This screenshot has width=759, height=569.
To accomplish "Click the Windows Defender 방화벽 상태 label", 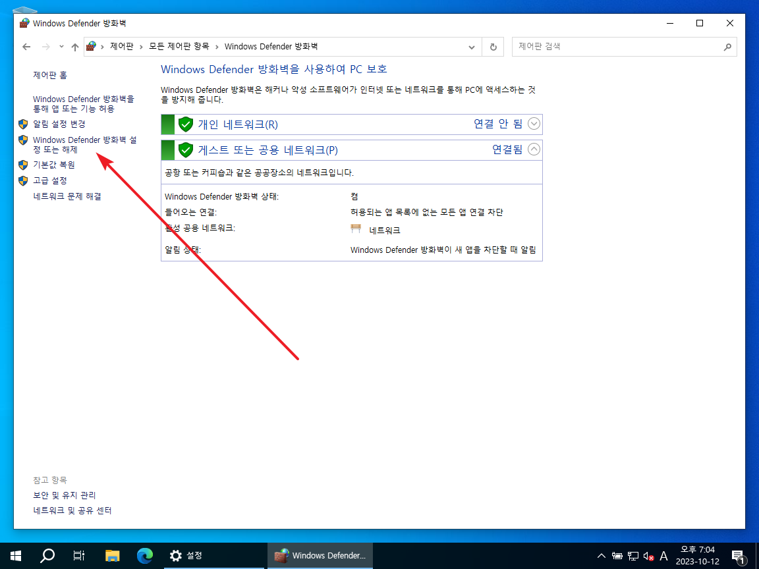I will coord(221,196).
